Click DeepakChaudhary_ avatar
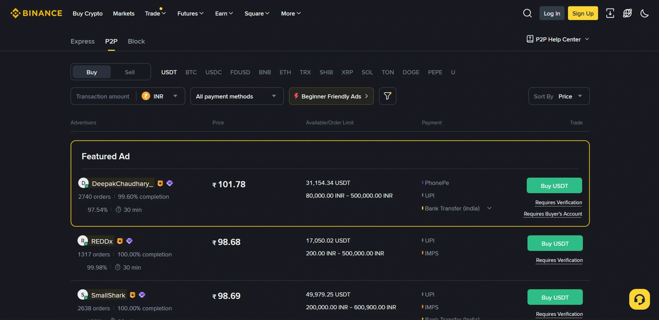Image resolution: width=659 pixels, height=320 pixels. 83,183
